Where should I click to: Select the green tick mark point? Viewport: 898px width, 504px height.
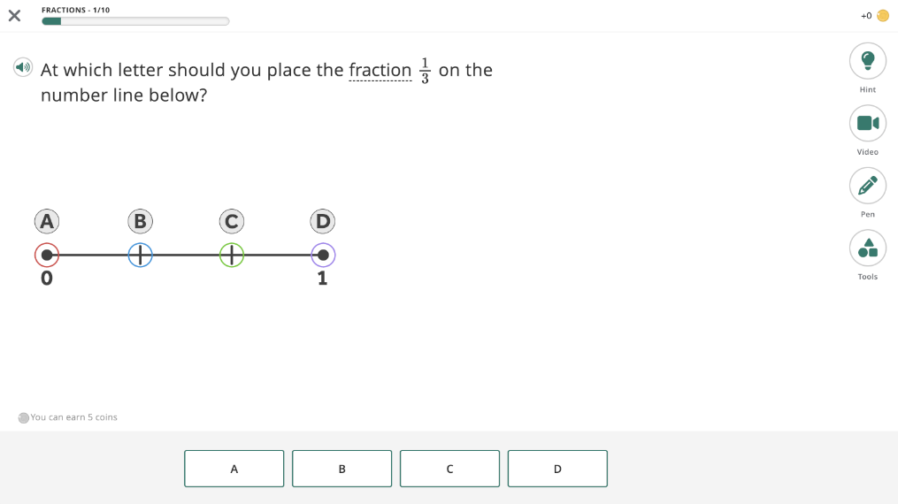tap(232, 256)
